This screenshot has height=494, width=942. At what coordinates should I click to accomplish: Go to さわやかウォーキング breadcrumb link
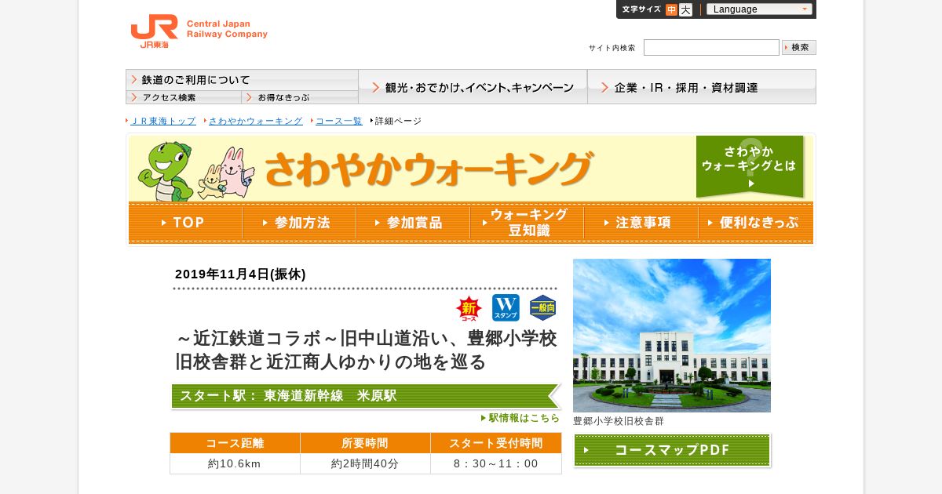point(255,121)
